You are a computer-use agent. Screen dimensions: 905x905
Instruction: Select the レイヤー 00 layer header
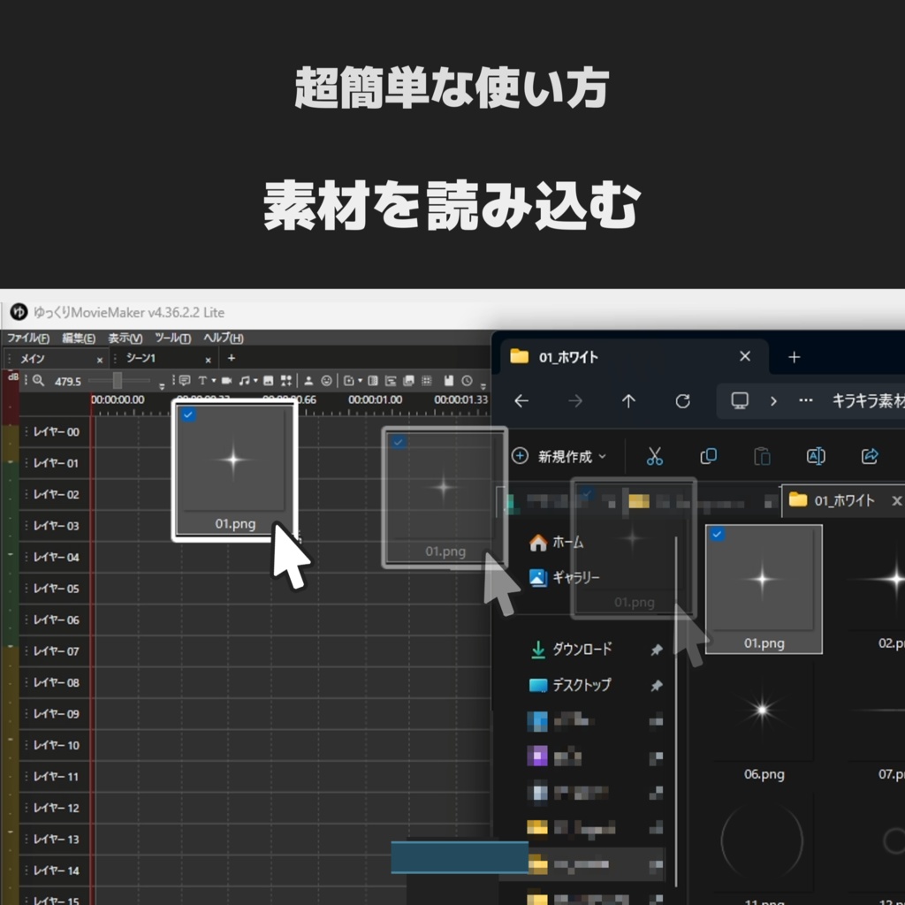coord(55,431)
